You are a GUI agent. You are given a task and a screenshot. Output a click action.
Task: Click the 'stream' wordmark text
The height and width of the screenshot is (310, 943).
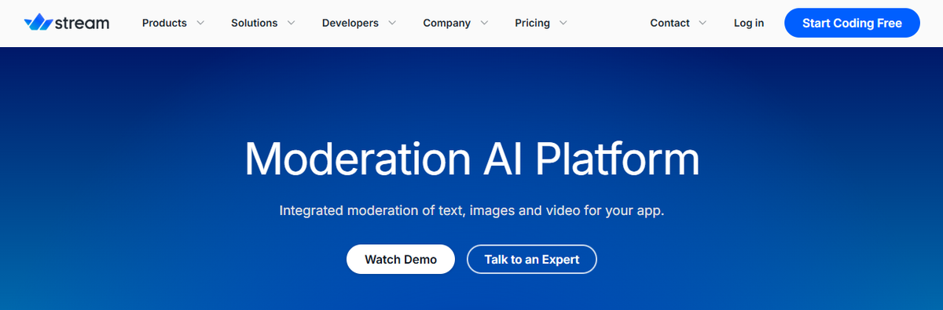pos(83,23)
